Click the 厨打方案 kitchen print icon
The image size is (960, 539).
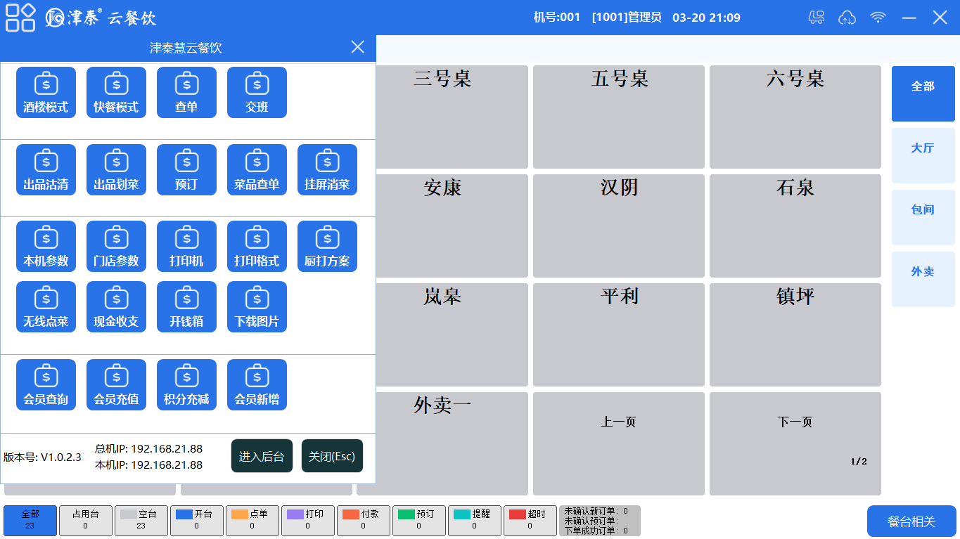327,246
